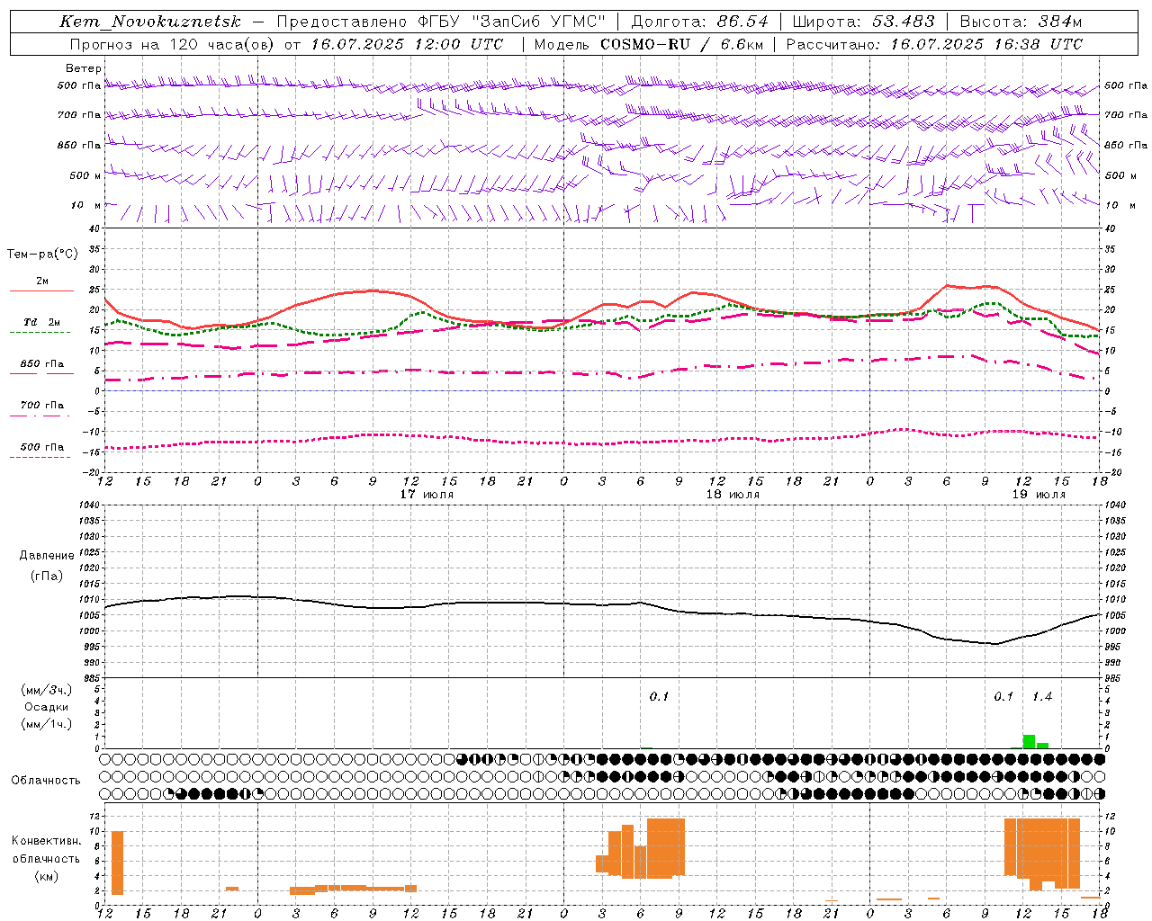This screenshot has width=1152, height=921.
Task: Click the (гПа) unit under Давление
Action: click(x=46, y=576)
